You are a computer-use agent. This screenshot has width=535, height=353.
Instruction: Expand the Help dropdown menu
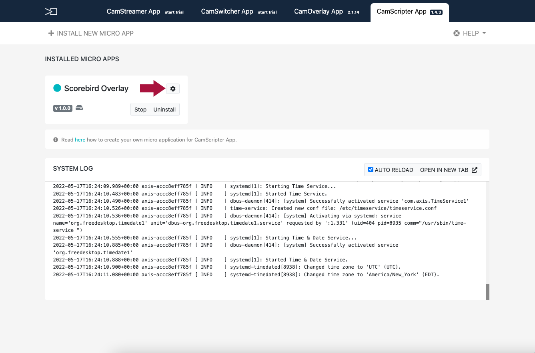(x=470, y=33)
